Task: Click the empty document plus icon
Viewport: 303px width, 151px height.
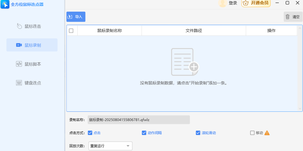Action: (185, 62)
